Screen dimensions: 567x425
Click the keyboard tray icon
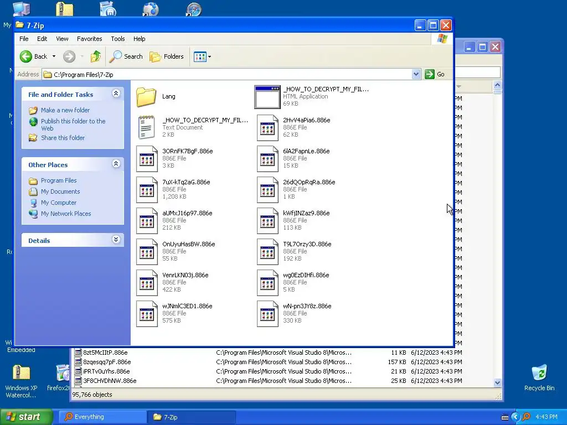click(x=505, y=417)
